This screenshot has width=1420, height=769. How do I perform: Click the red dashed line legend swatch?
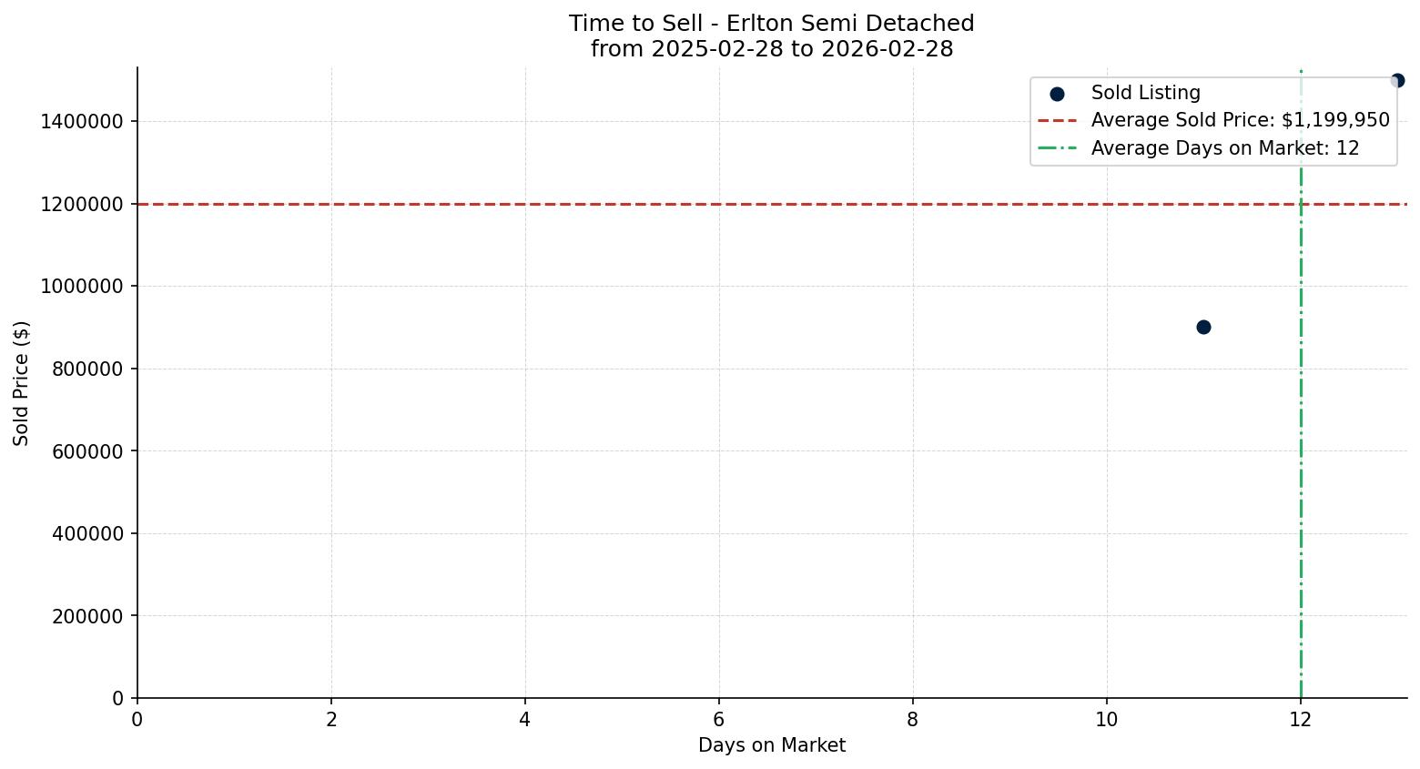pyautogui.click(x=1057, y=120)
